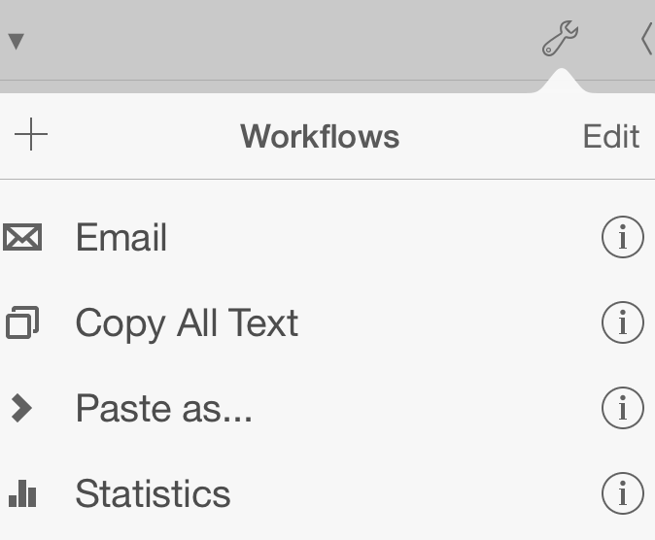The width and height of the screenshot is (655, 540).
Task: Click the wrench workflows icon
Action: point(560,40)
